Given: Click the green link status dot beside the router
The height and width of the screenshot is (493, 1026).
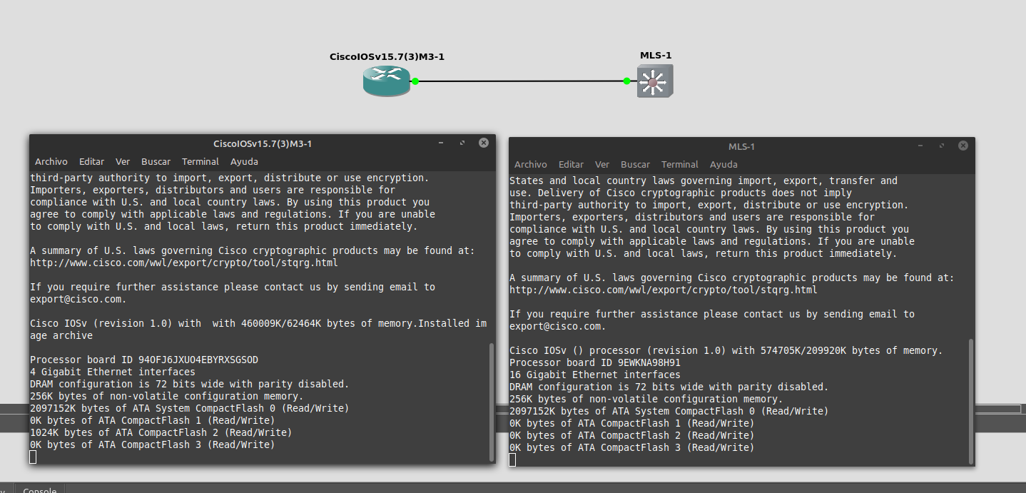Looking at the screenshot, I should (415, 81).
